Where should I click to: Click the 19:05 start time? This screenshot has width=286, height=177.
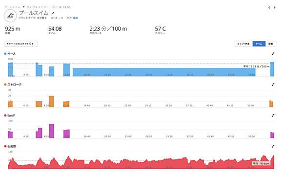coord(66,7)
